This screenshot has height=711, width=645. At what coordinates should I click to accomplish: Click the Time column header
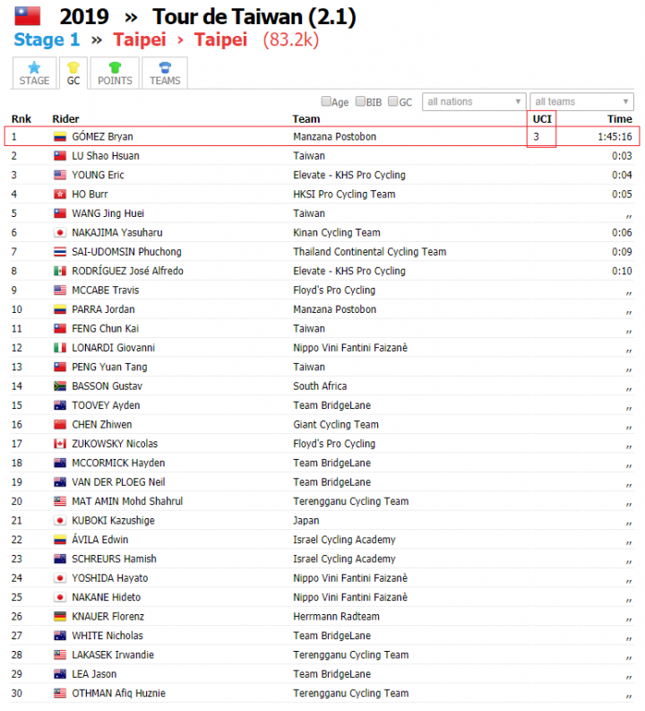coord(620,119)
